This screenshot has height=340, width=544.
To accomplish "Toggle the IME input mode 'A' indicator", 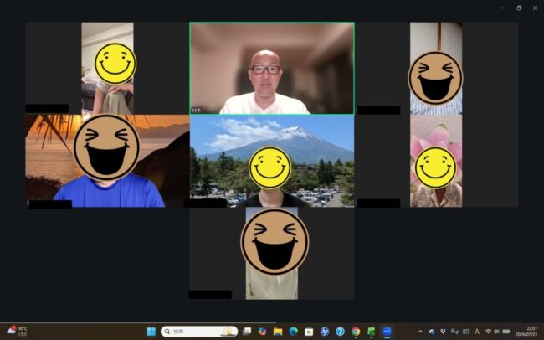I will coord(477,332).
